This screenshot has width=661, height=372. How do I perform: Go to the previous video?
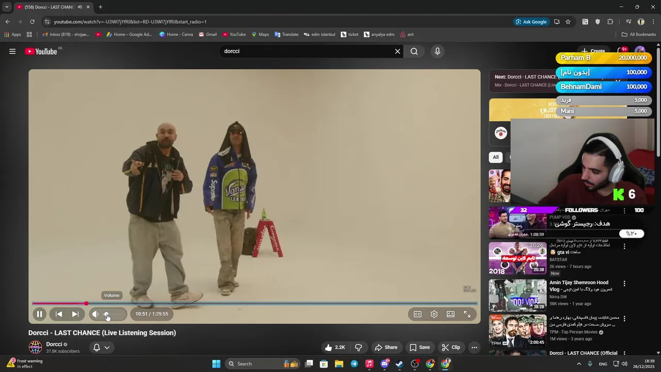(59, 314)
